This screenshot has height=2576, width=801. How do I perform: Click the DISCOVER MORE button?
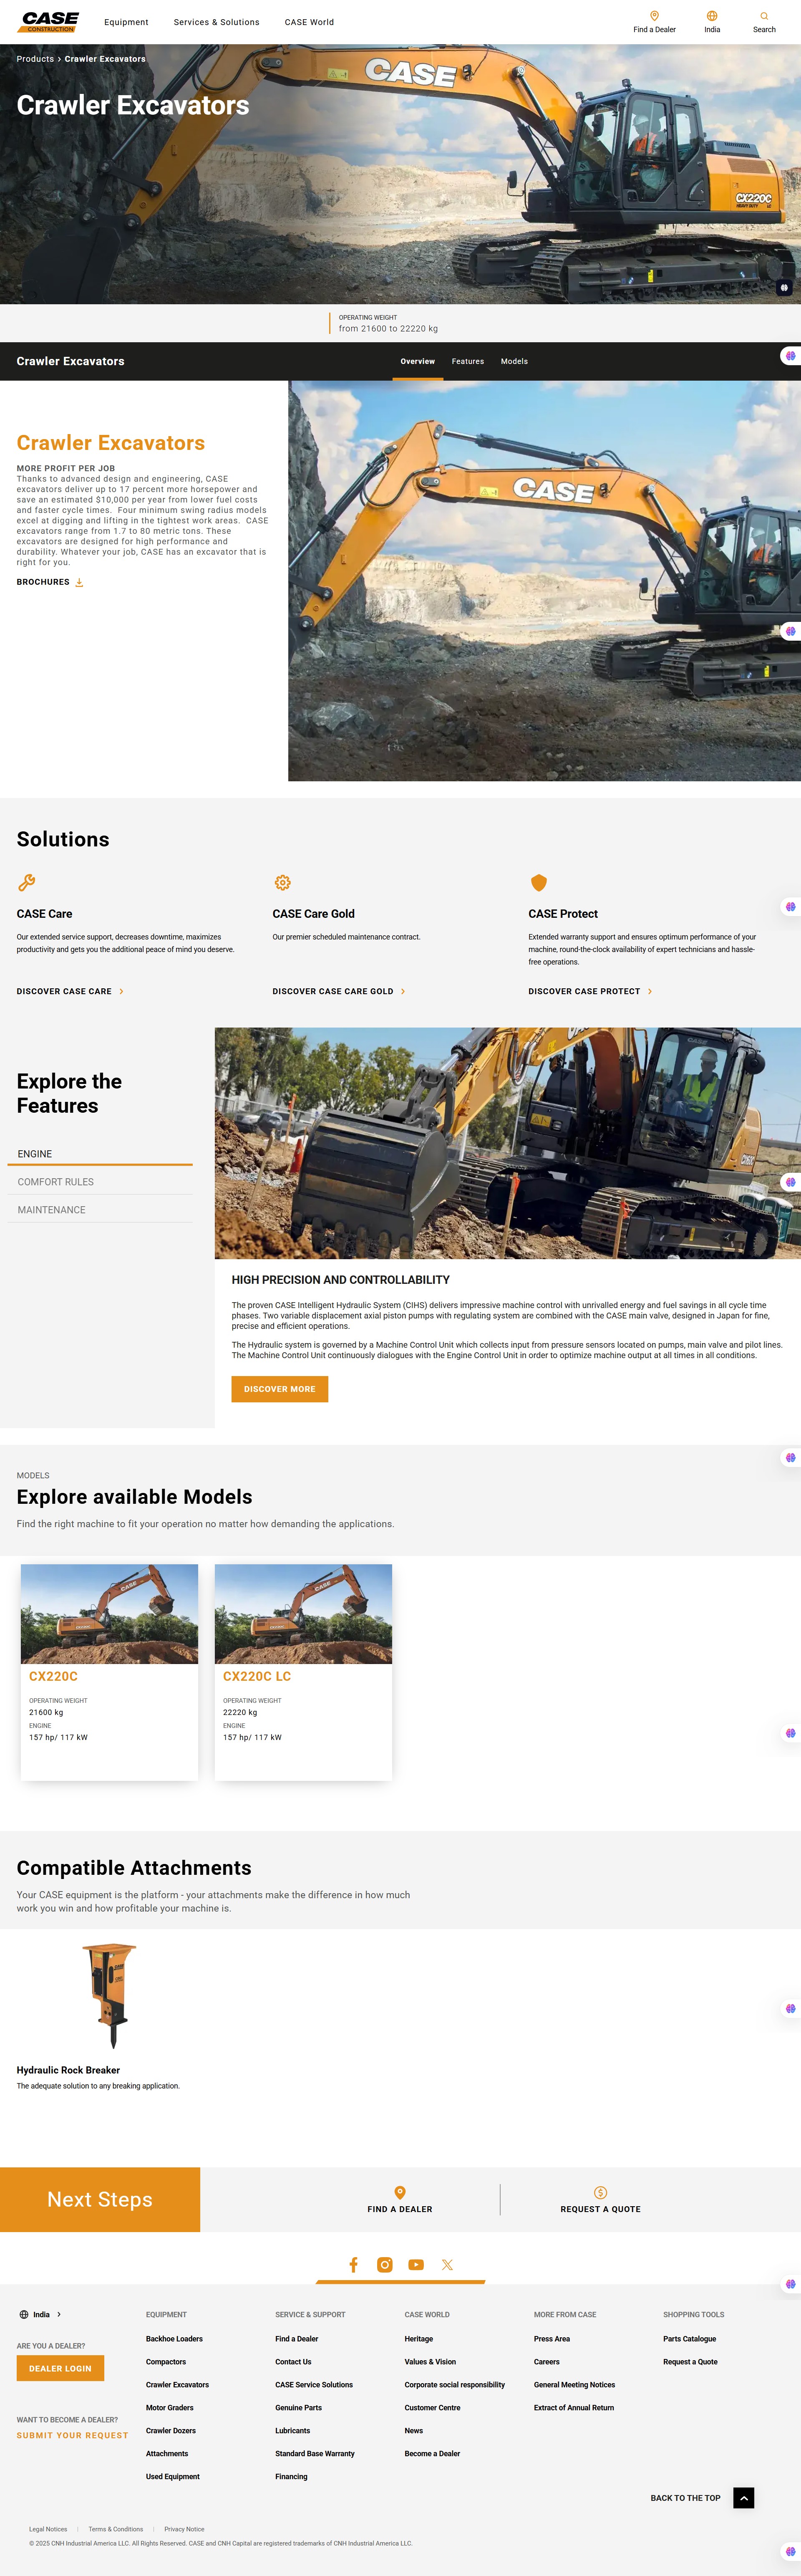point(280,1389)
